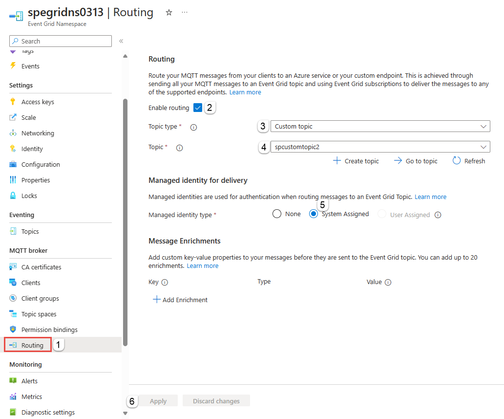Viewport: 504px width, 419px height.
Task: Open the Topic dropdown showing spcustomtopic2
Action: (380, 147)
